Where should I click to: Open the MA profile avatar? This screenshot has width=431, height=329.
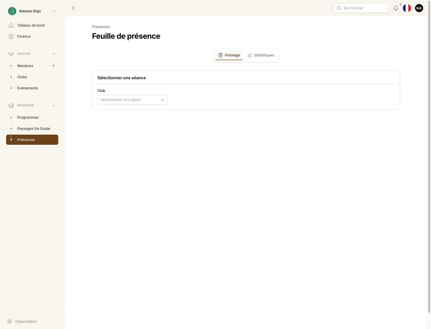(419, 8)
